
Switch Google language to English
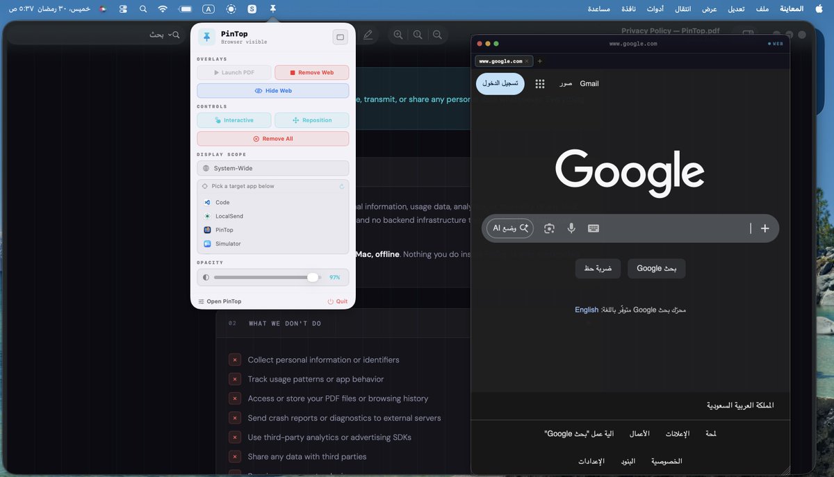pos(587,310)
